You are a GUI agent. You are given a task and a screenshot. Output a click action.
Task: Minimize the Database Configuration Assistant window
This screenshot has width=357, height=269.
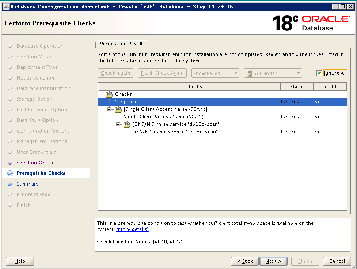coord(335,7)
